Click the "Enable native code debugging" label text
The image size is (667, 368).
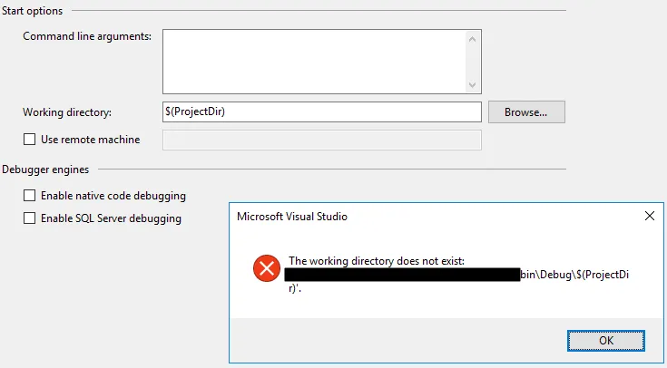point(113,196)
